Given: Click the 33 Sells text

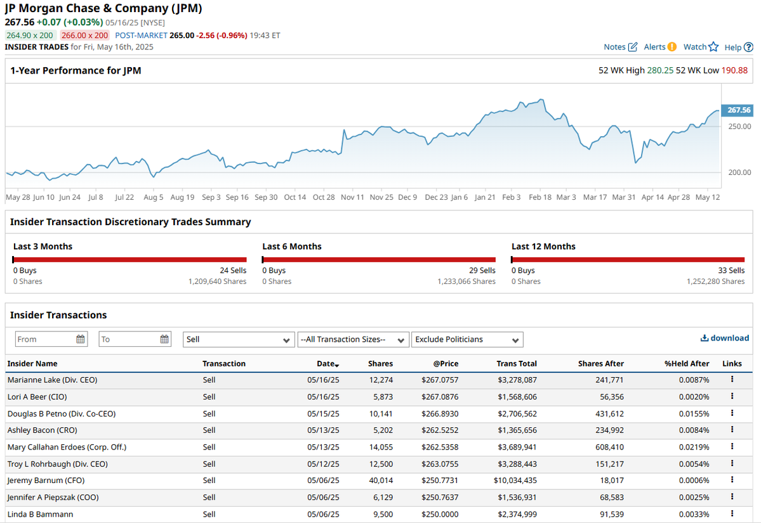Looking at the screenshot, I should click(x=731, y=271).
